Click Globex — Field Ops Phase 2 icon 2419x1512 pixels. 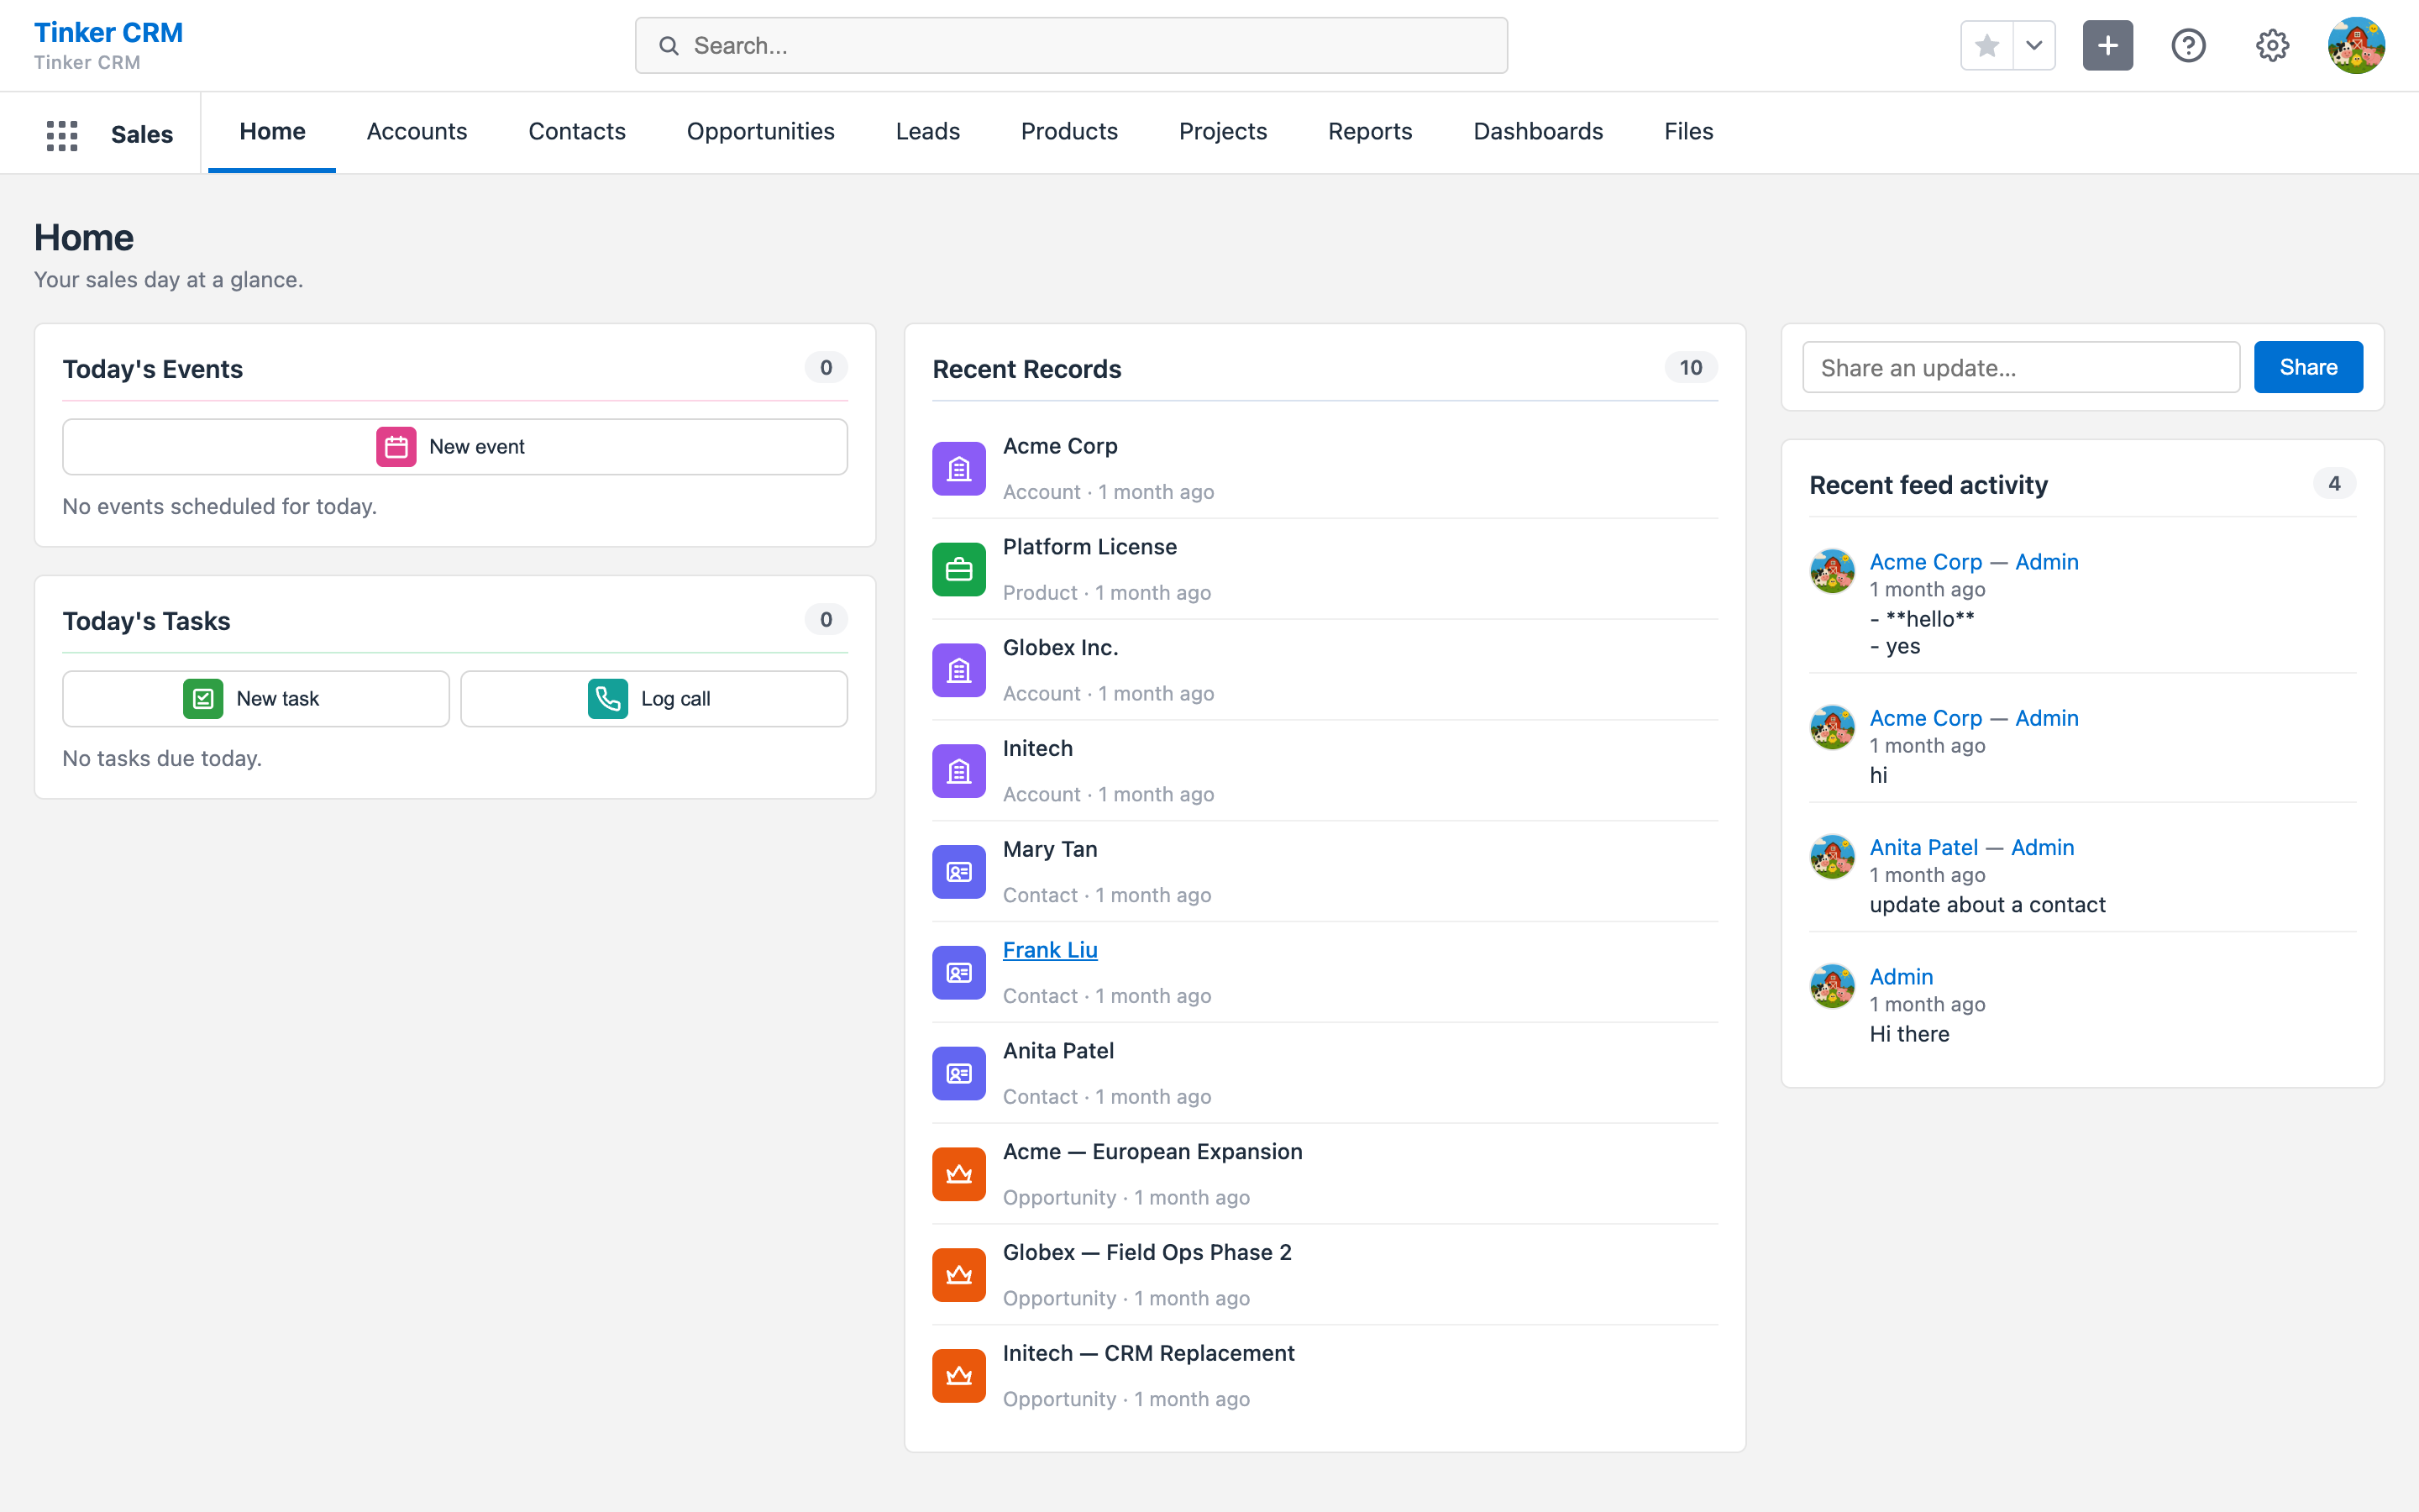point(958,1276)
